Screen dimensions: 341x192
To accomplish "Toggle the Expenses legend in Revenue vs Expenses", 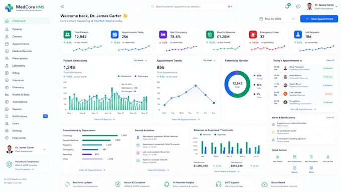I will [220, 134].
